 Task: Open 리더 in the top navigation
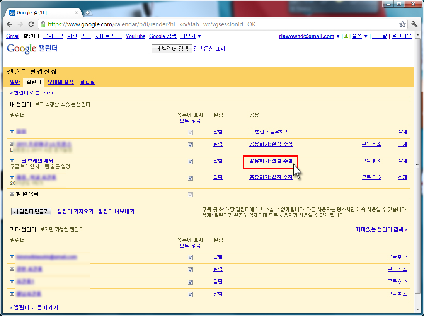[86, 36]
